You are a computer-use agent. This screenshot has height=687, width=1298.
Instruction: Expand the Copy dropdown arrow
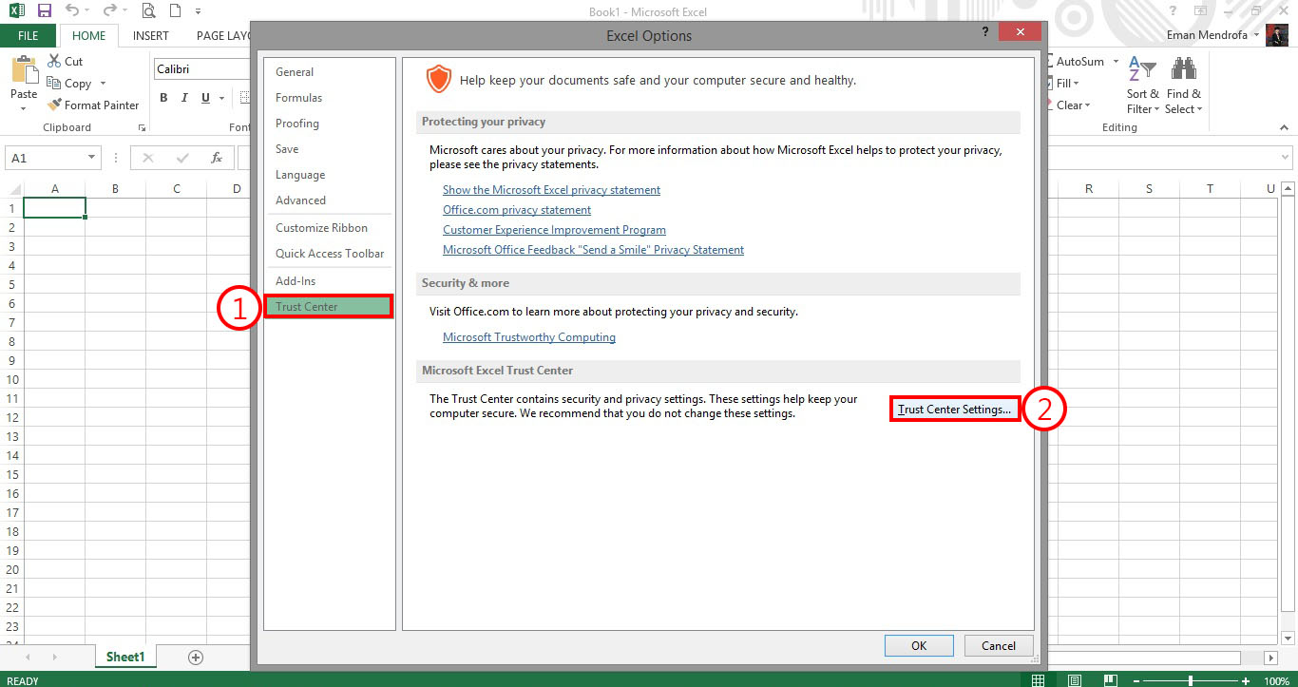(x=103, y=84)
